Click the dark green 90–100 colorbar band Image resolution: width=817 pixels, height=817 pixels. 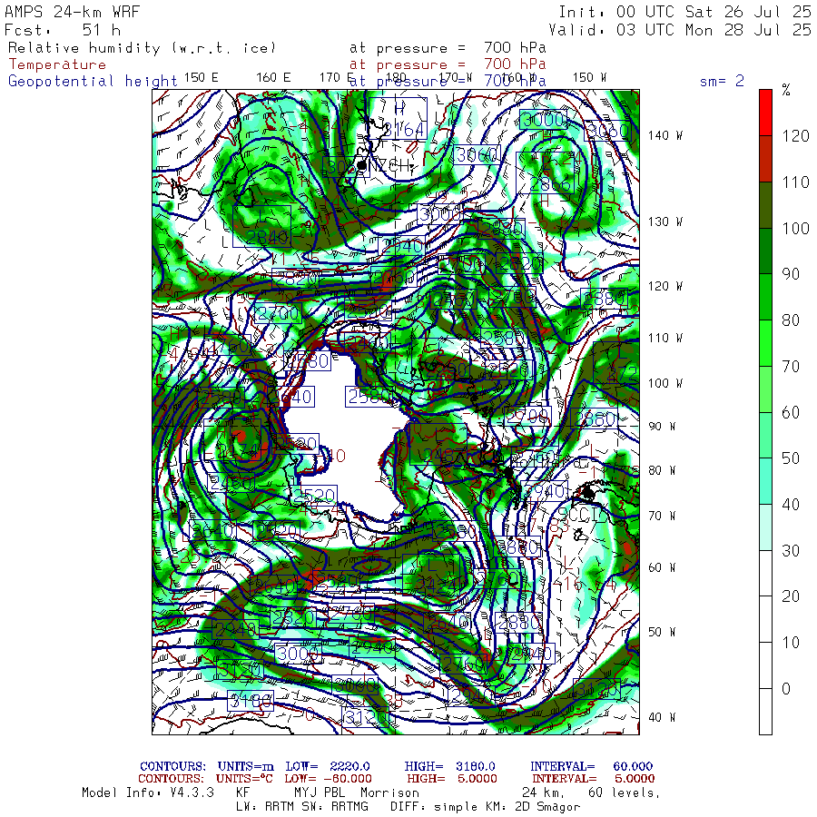coord(765,251)
